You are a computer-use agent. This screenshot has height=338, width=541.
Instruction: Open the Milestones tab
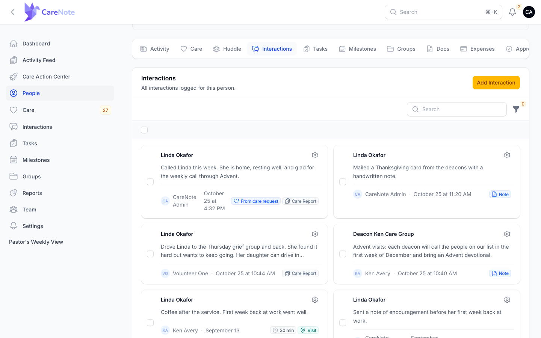point(357,49)
